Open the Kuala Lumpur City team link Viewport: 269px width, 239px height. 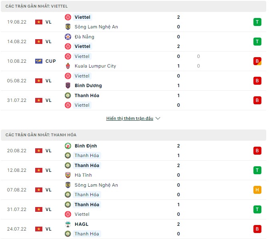(x=95, y=66)
